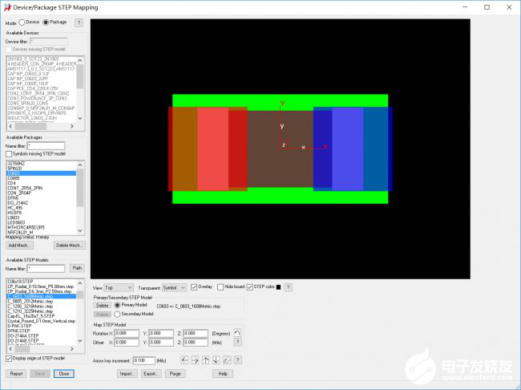The width and height of the screenshot is (521, 390).
Task: Toggle the Overlay checkbox
Action: point(195,287)
